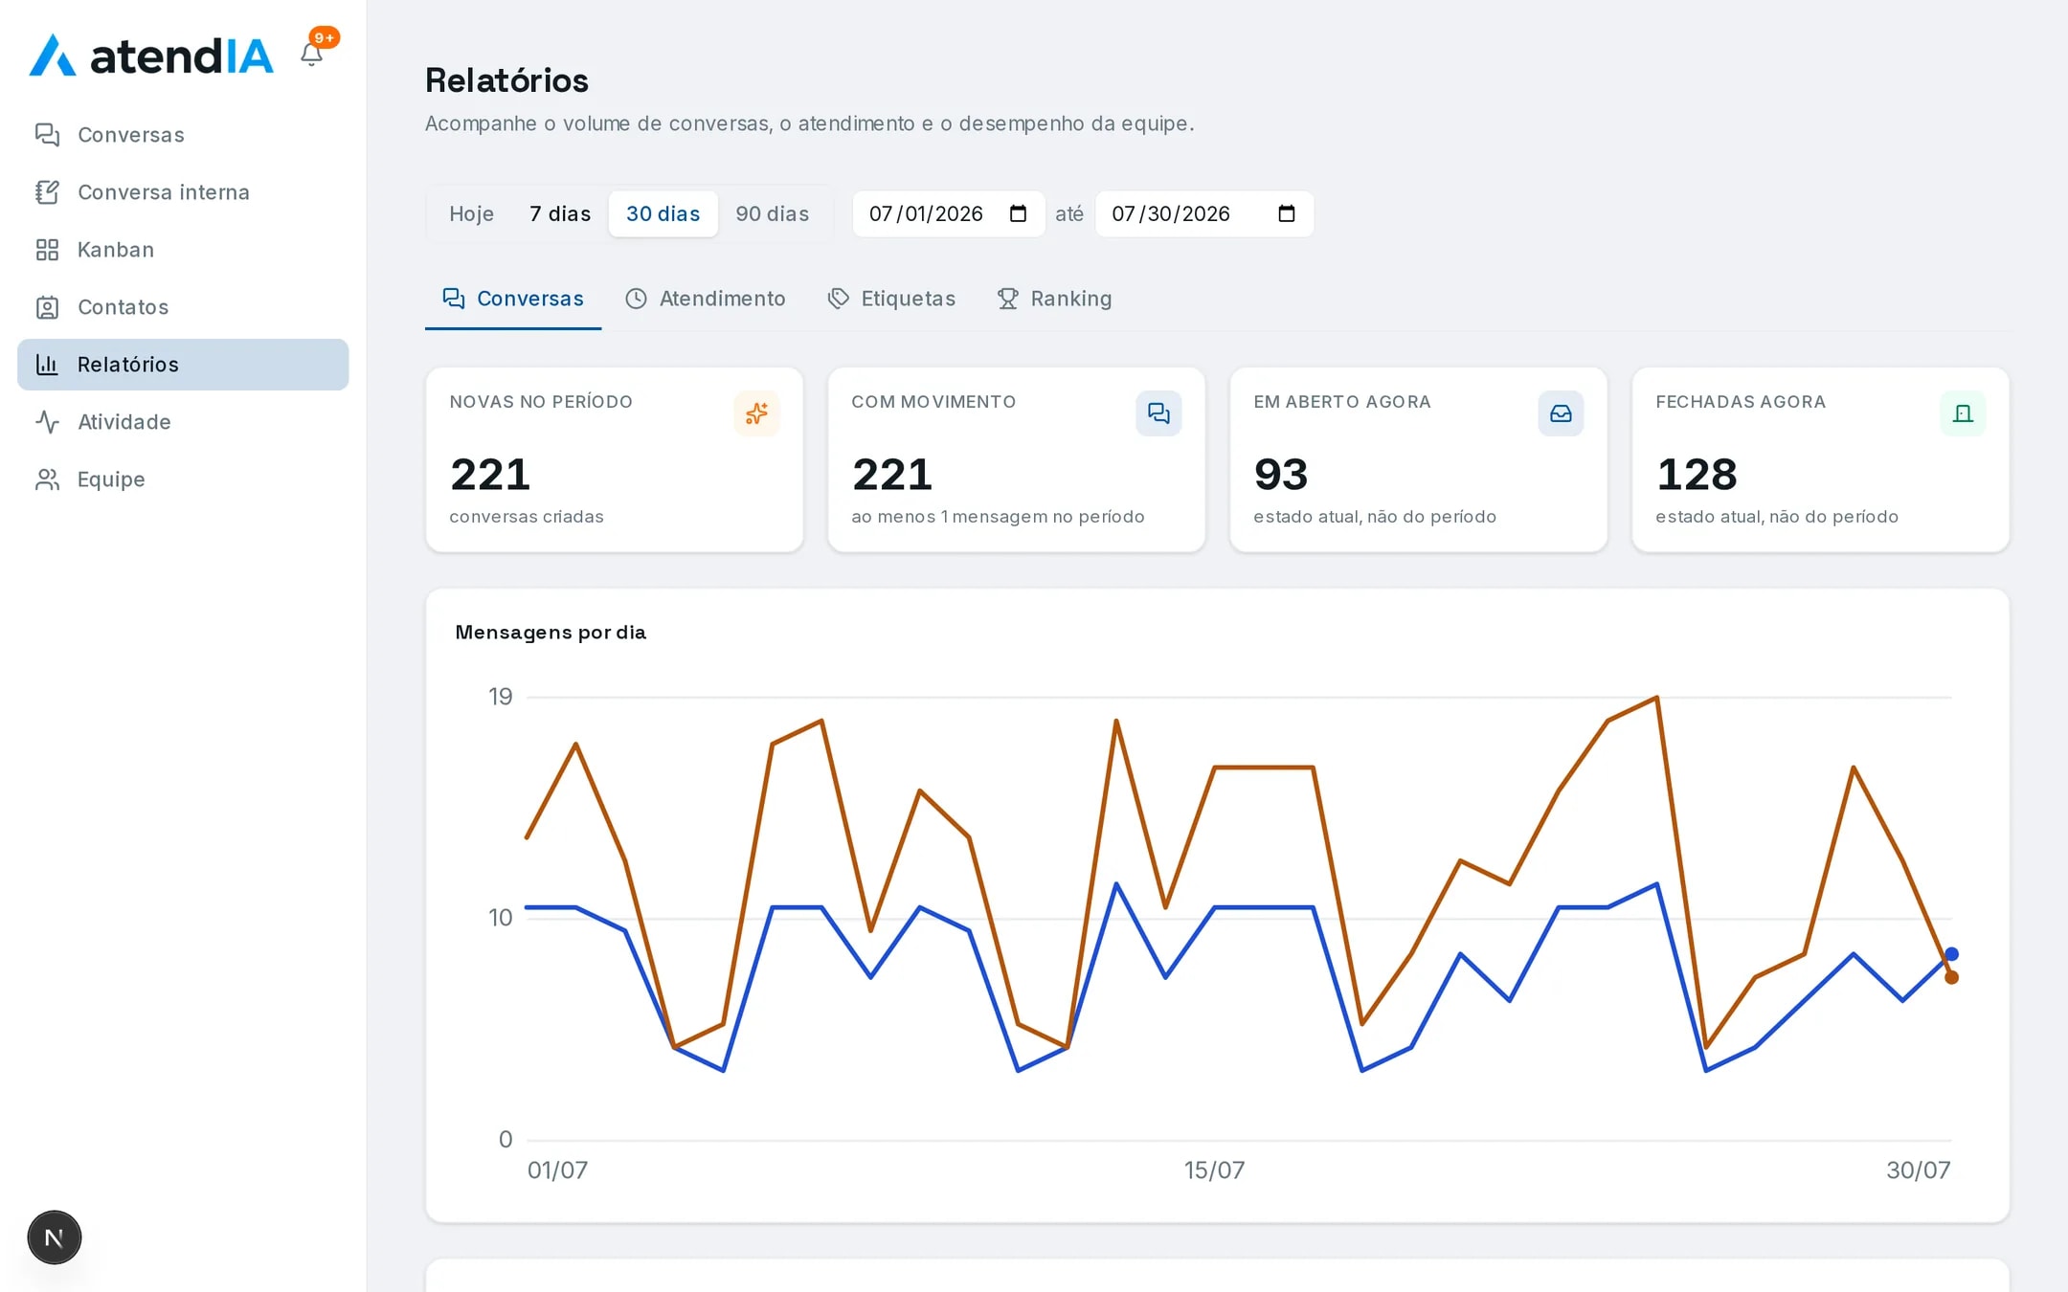The width and height of the screenshot is (2068, 1292).
Task: Click the Conversa interna notepad icon
Action: click(47, 192)
